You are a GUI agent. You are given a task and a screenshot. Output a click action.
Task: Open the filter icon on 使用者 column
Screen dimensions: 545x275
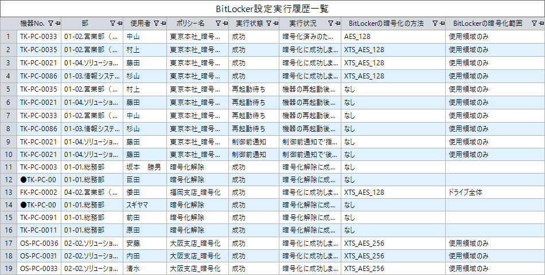click(x=156, y=23)
